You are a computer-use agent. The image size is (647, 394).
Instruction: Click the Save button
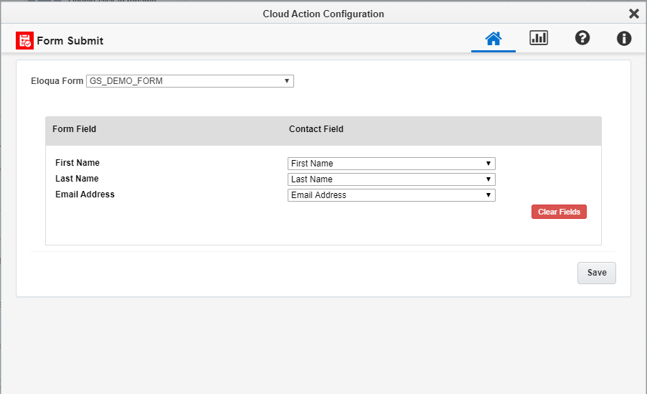tap(597, 273)
